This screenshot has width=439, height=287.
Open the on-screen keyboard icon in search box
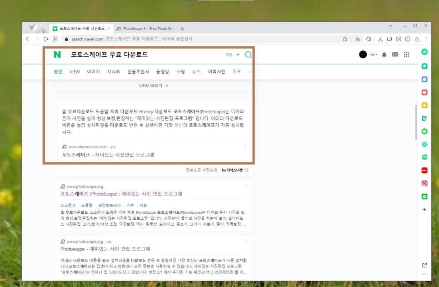[229, 55]
